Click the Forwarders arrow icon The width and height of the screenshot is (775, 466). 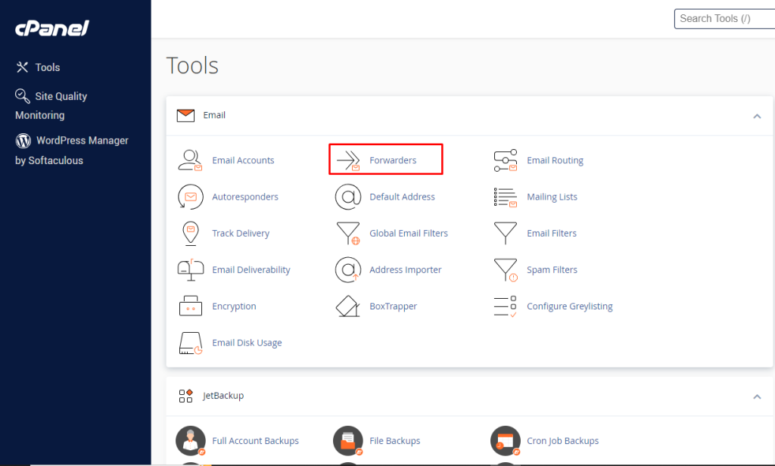(x=348, y=159)
